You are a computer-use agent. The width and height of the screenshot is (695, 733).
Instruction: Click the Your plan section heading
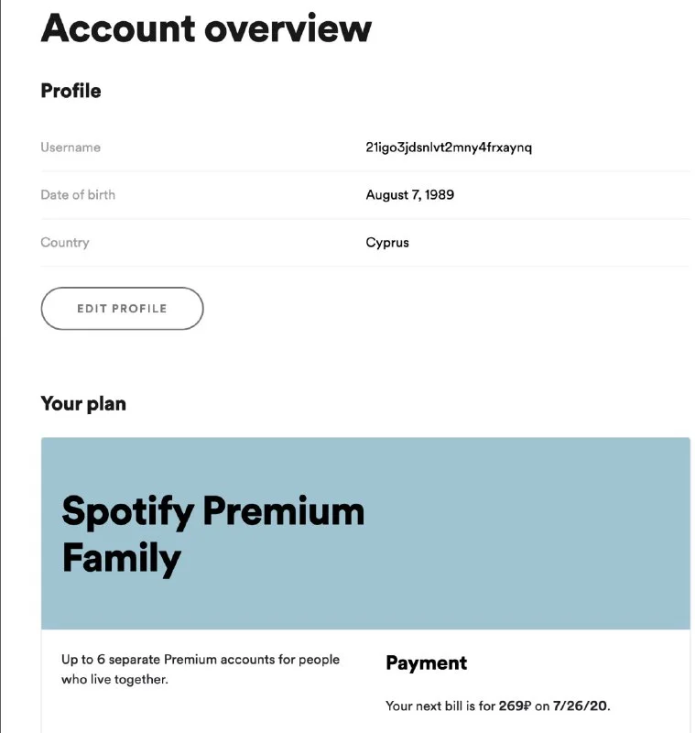click(x=83, y=404)
